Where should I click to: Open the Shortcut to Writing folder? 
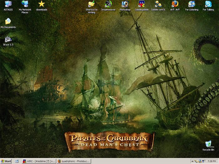91,4
